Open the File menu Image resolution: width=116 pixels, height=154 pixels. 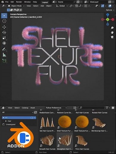(7, 2)
